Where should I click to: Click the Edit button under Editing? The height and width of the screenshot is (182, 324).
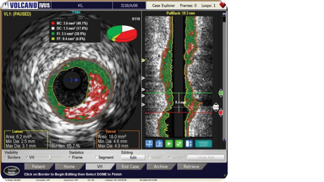pyautogui.click(x=133, y=158)
